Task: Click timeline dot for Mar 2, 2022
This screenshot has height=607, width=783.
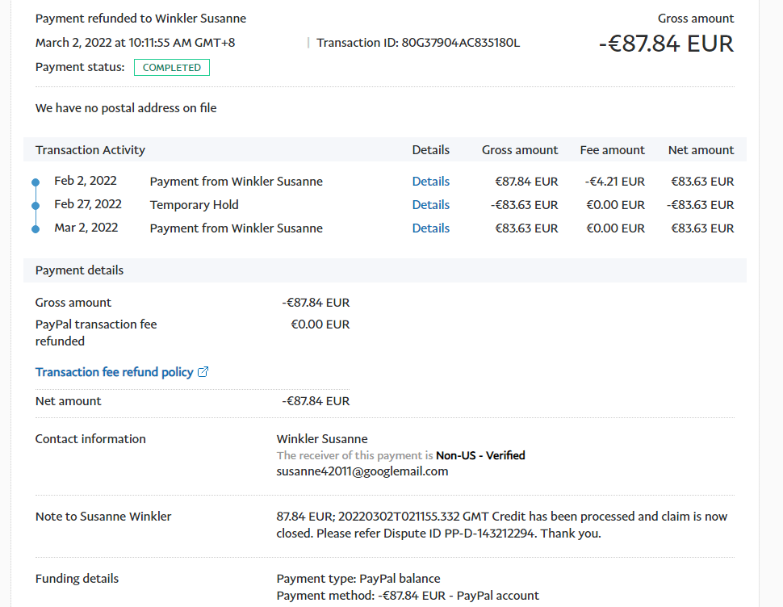Action: click(x=36, y=229)
